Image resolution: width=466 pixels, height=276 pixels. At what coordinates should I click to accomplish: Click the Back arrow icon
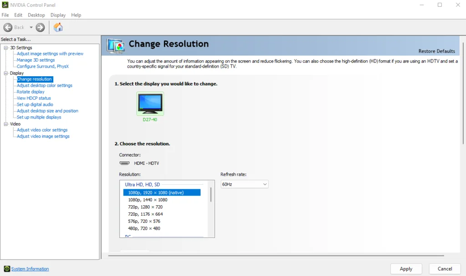8,27
